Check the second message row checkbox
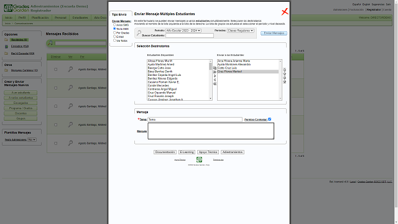This screenshot has width=398, height=224. (x=55, y=88)
